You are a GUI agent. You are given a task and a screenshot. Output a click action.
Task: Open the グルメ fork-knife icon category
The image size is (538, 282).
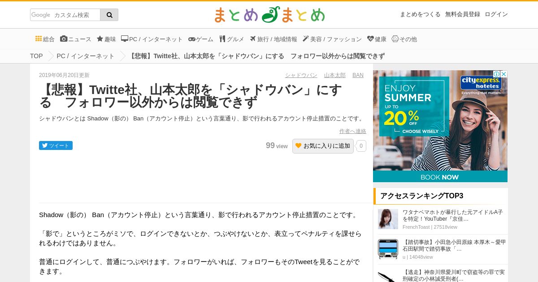coord(231,39)
